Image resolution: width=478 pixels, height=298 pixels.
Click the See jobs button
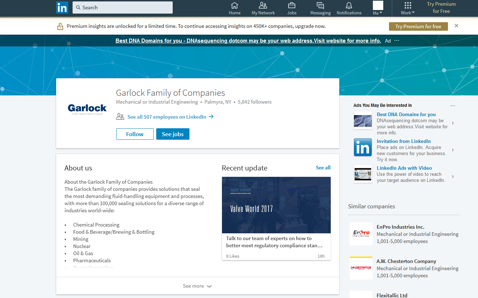click(173, 134)
